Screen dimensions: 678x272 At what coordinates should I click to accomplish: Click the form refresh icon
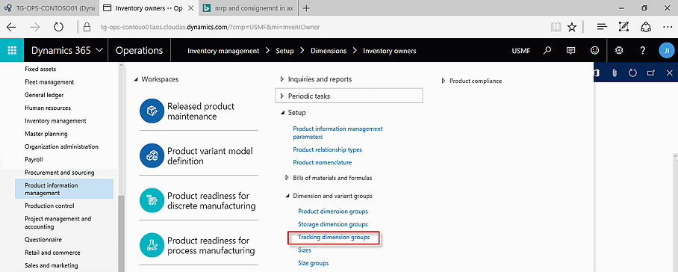coord(632,72)
